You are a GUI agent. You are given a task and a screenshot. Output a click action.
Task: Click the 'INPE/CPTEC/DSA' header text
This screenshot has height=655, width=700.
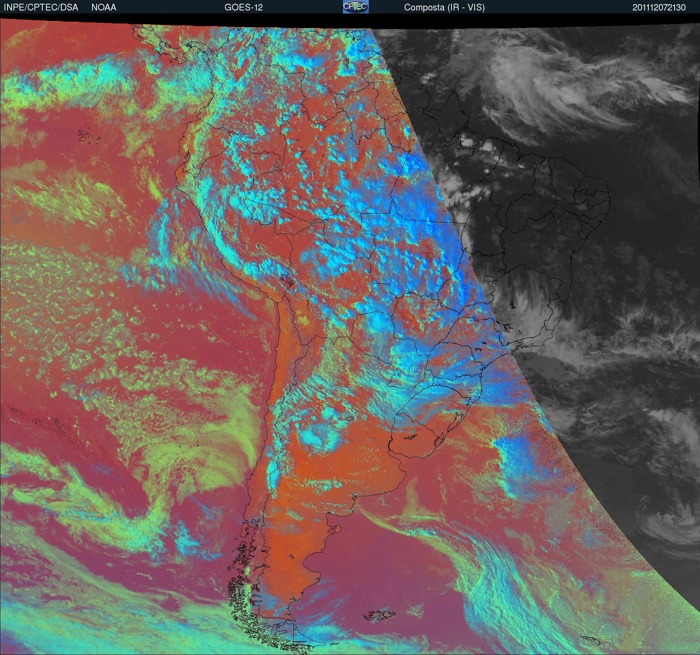click(40, 7)
